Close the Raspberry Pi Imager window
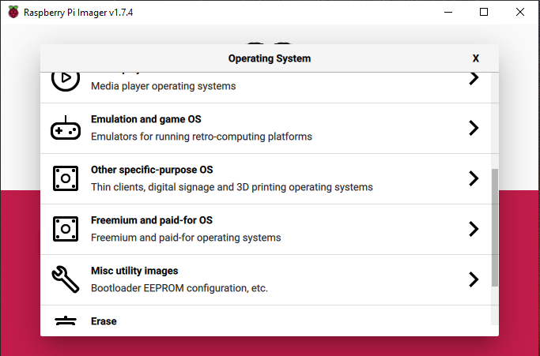The height and width of the screenshot is (356, 540). tap(520, 12)
